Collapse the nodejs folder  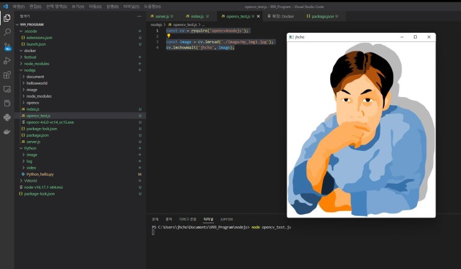pos(29,70)
